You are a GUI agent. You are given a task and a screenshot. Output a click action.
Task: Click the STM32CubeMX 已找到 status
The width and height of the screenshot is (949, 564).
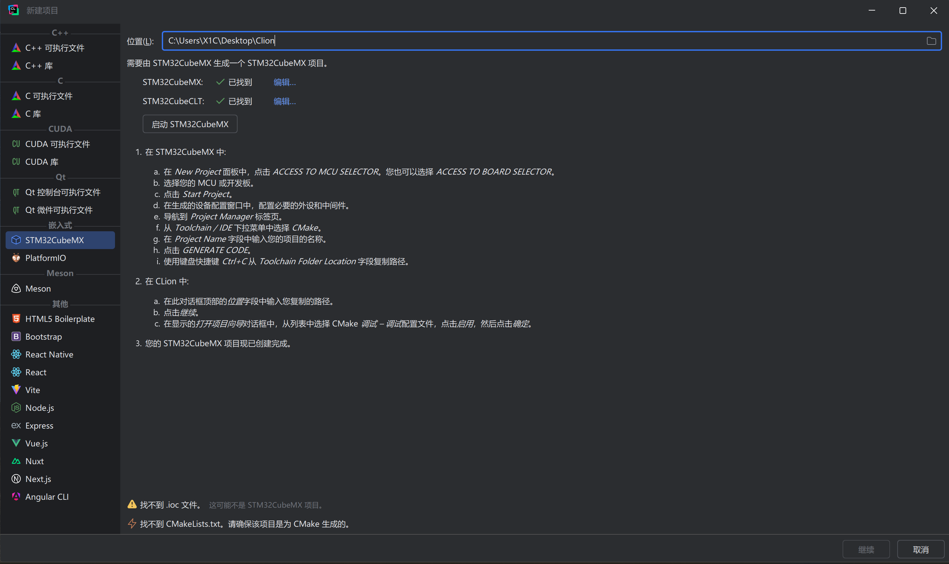click(x=234, y=82)
